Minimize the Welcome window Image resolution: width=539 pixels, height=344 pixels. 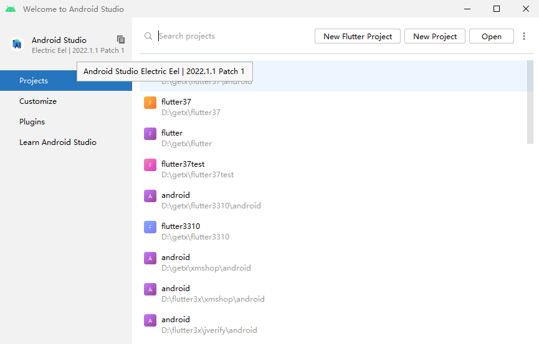[467, 9]
